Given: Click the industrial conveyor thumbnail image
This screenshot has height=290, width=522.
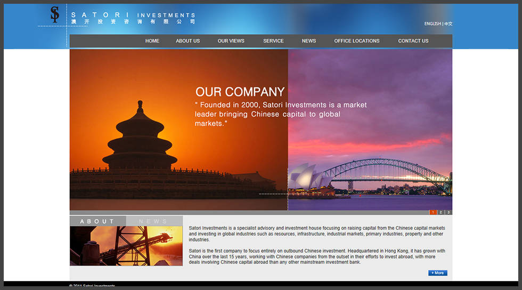Looking at the screenshot, I should 126,246.
